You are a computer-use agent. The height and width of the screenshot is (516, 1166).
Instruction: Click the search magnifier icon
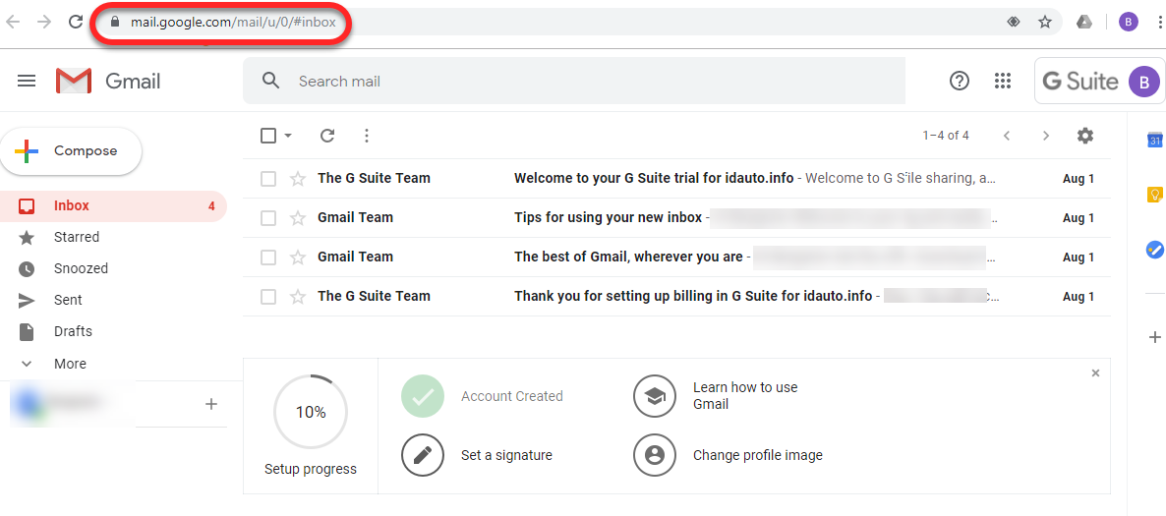coord(270,81)
